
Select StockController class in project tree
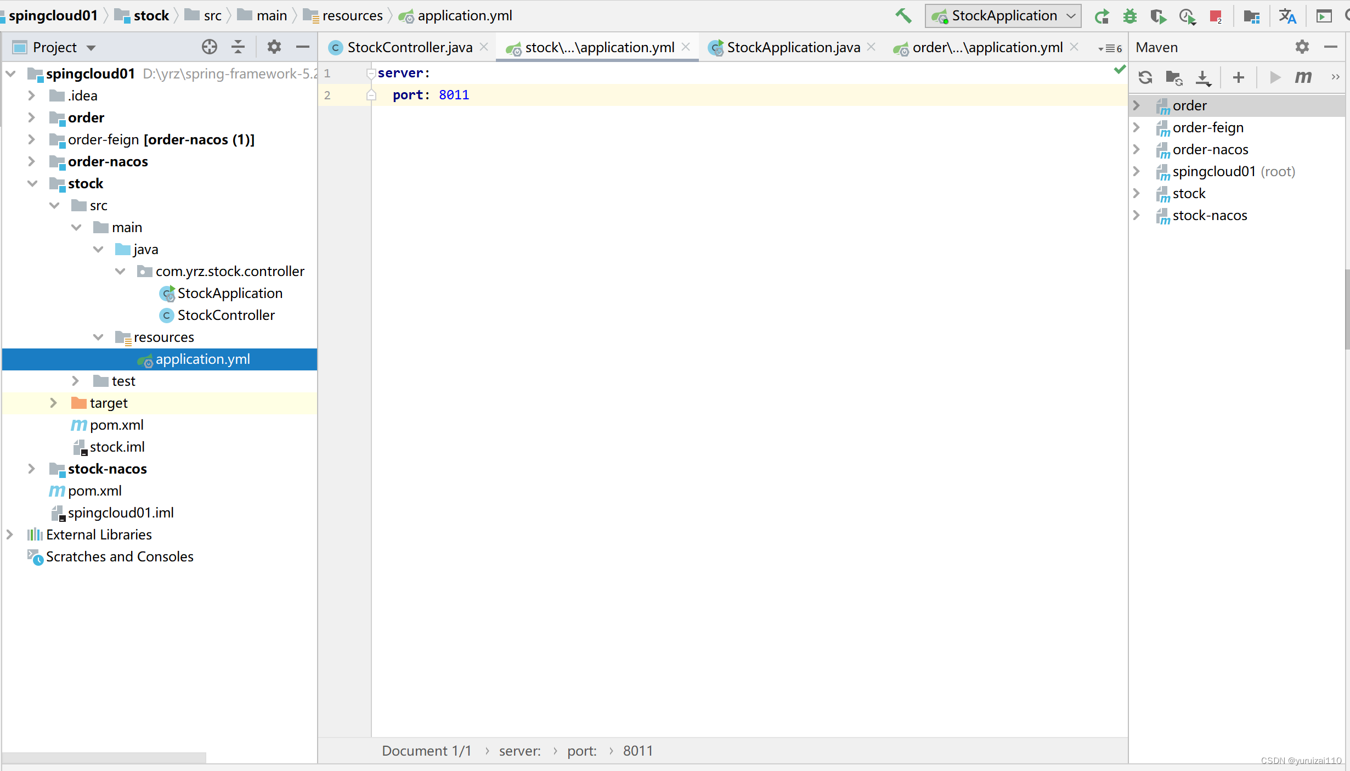tap(225, 316)
